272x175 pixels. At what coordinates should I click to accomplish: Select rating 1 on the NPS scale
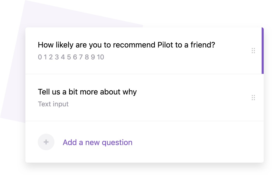(x=45, y=57)
